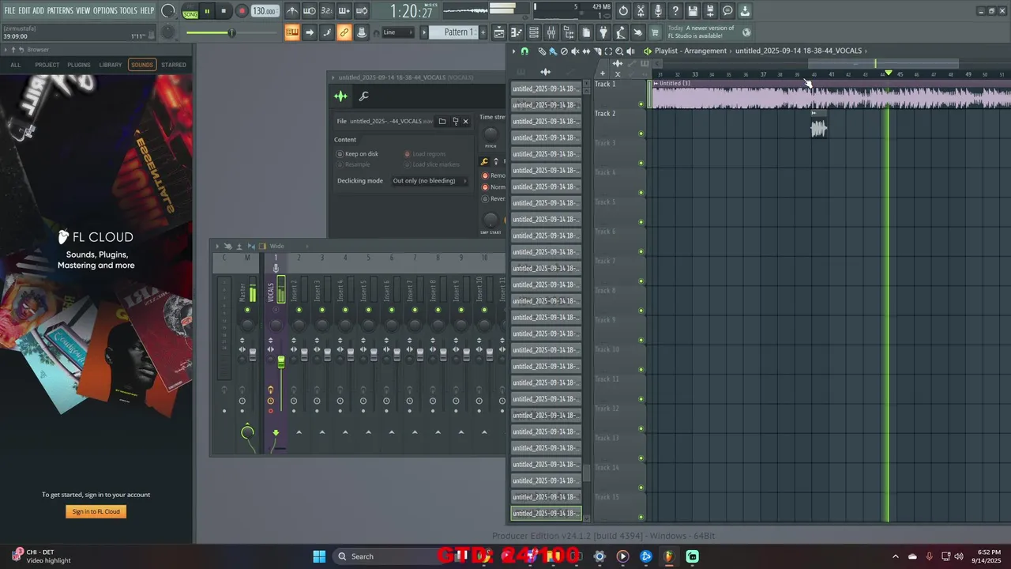The image size is (1011, 569).
Task: Open sample file folder icon in channel settings
Action: (x=442, y=121)
